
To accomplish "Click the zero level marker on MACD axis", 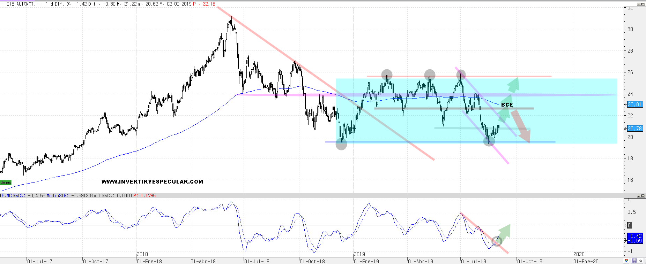I will point(629,225).
